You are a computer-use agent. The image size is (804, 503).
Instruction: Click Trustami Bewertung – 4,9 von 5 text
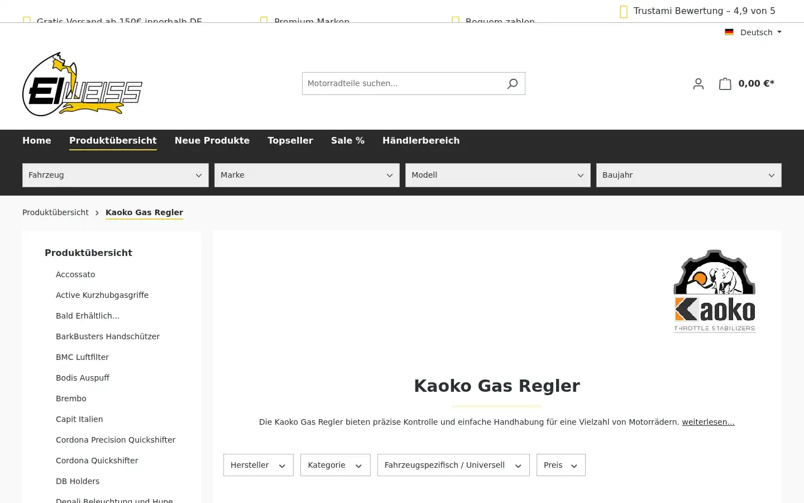coord(705,11)
